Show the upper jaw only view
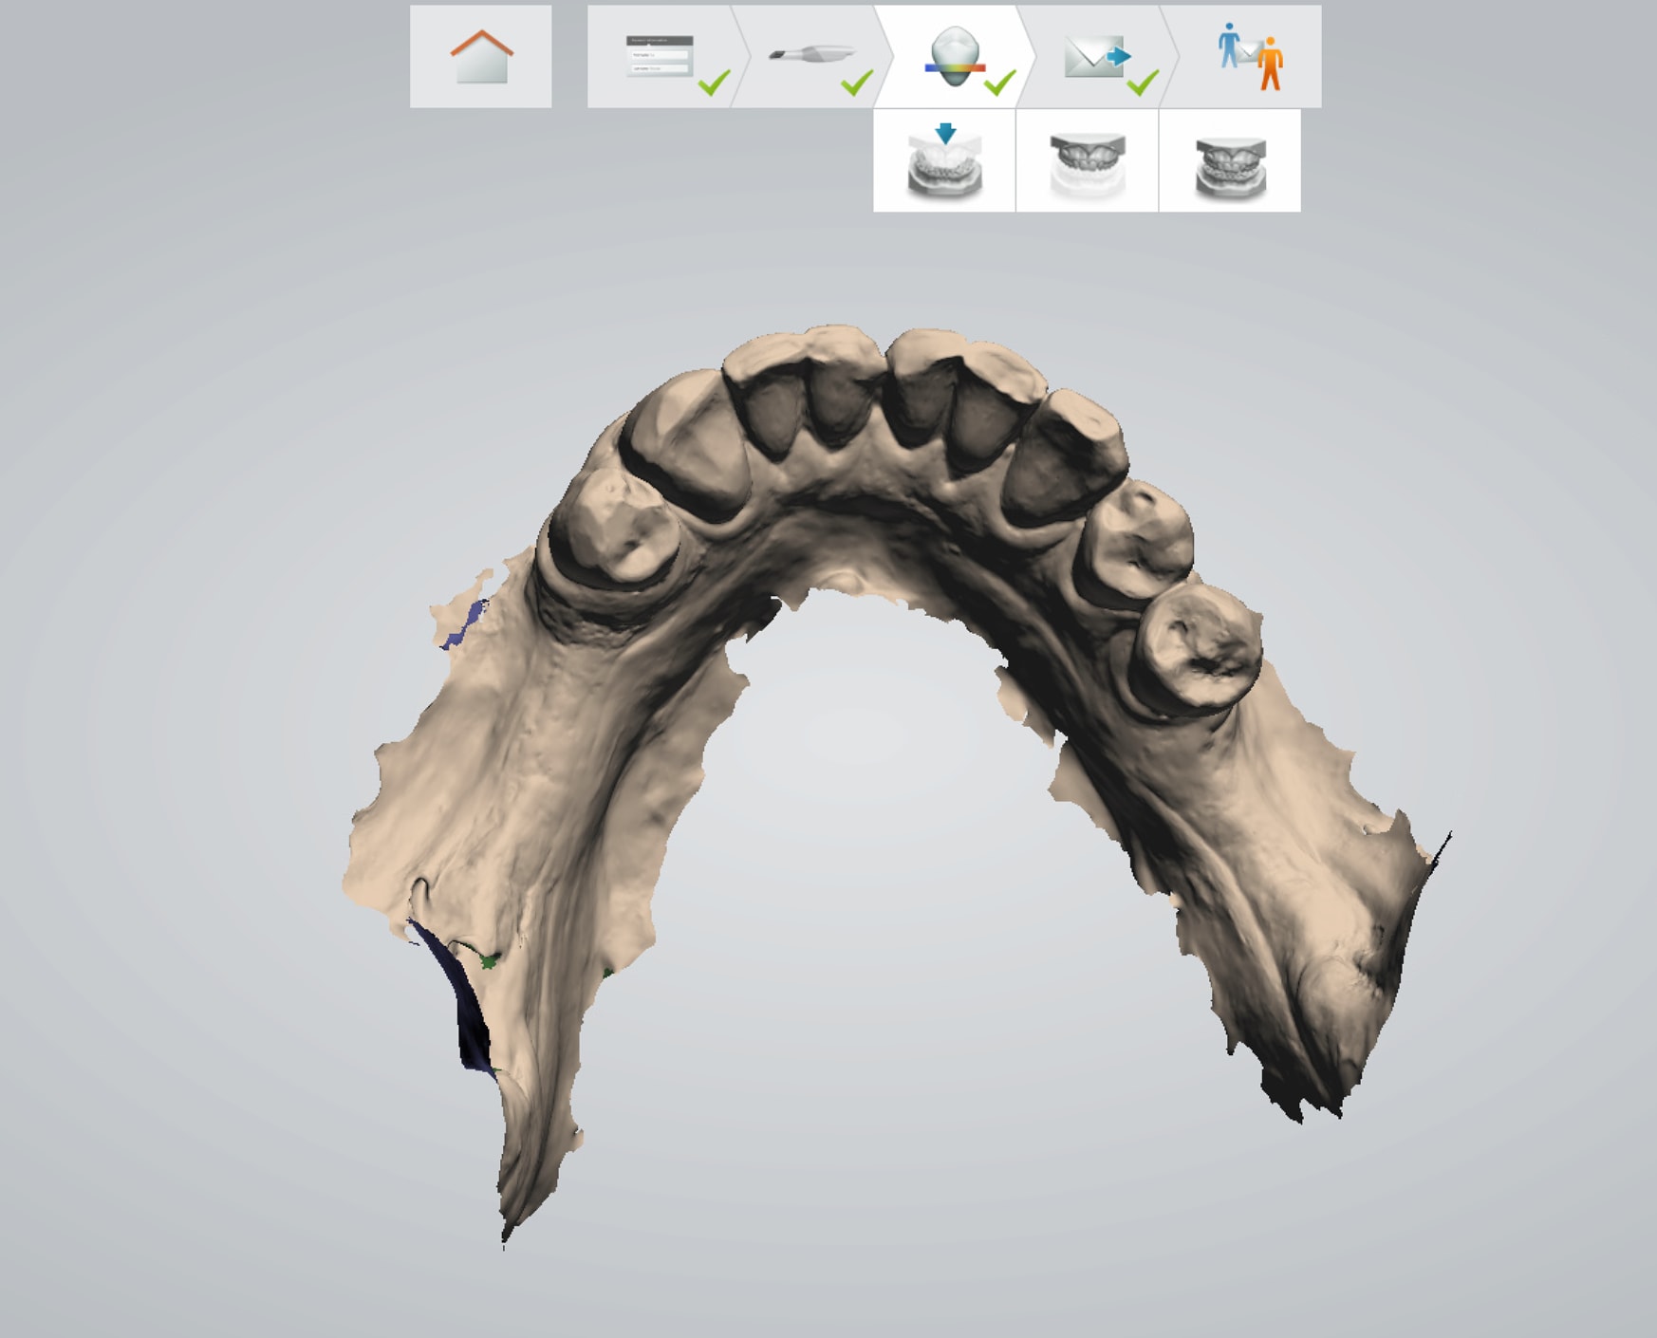The height and width of the screenshot is (1338, 1657). click(1087, 160)
